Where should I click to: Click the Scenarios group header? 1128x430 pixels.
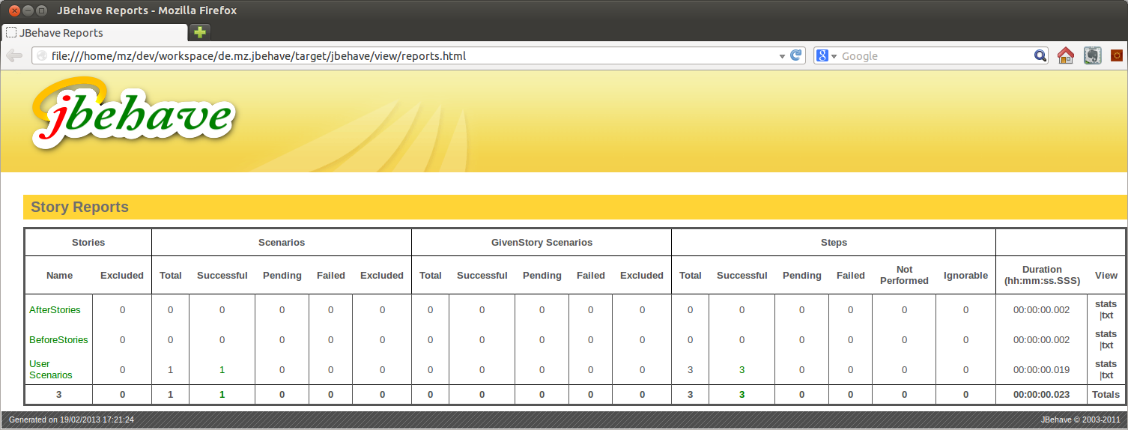coord(282,243)
